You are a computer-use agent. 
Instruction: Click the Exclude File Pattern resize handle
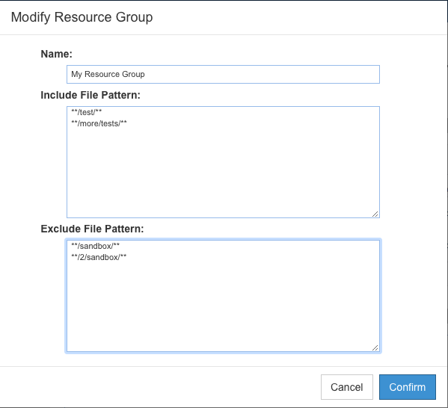375,347
